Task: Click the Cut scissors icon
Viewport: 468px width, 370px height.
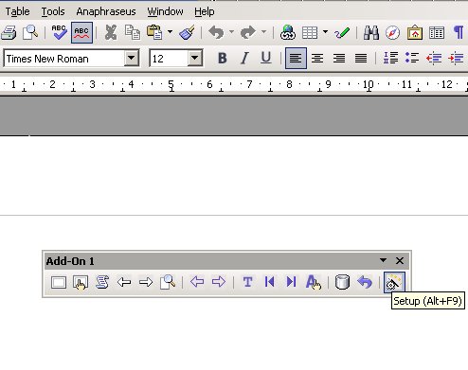Action: coord(111,32)
